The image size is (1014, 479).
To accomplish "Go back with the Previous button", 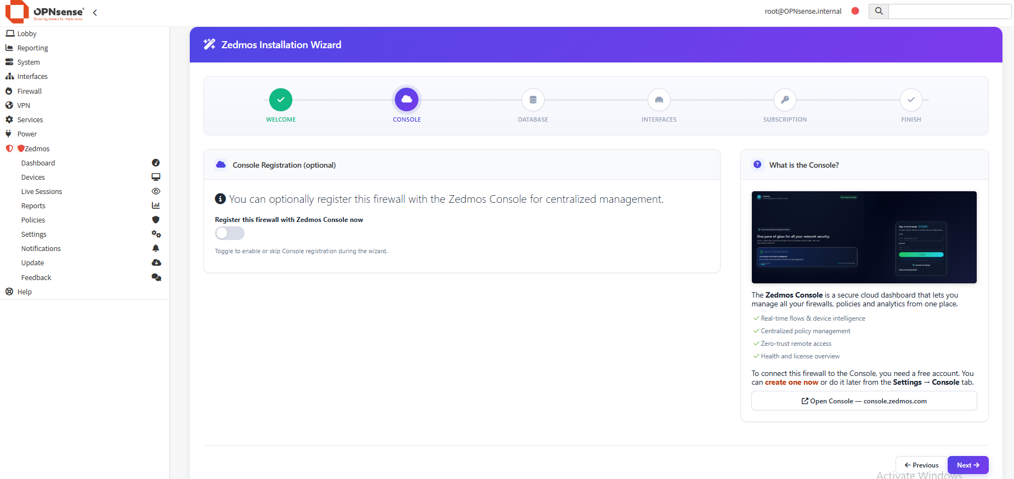I will 921,465.
